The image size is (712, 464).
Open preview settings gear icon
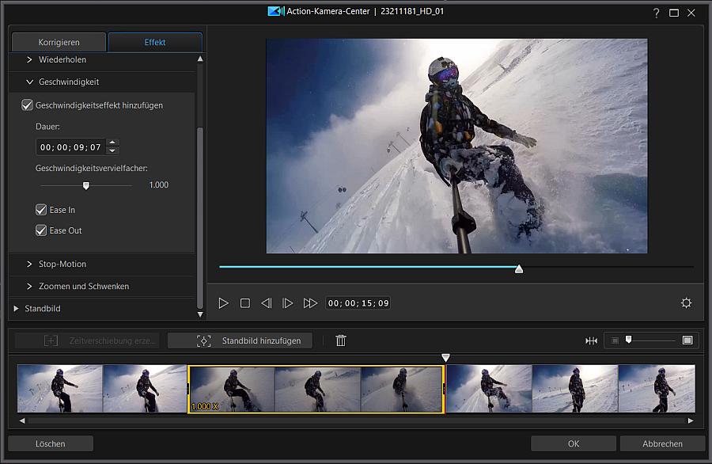click(x=686, y=303)
